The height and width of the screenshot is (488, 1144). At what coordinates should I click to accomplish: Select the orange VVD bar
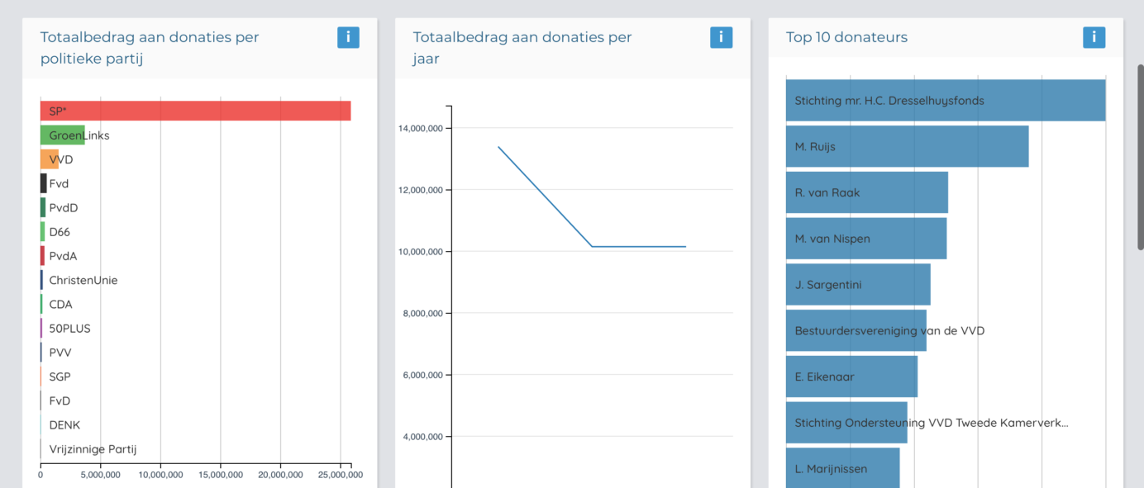pos(50,159)
